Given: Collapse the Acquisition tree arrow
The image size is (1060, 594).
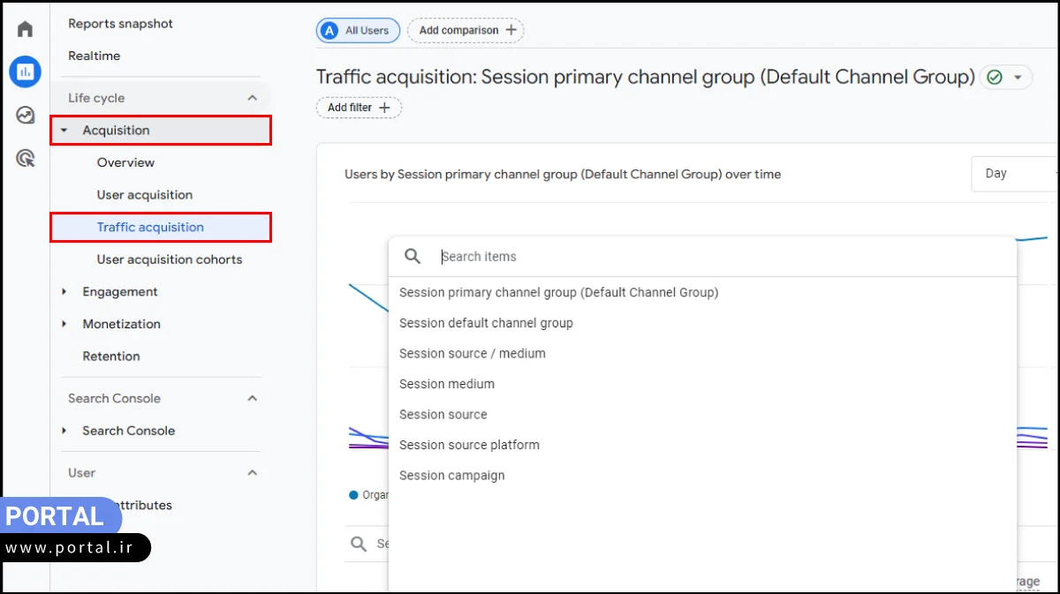Looking at the screenshot, I should click(x=64, y=131).
